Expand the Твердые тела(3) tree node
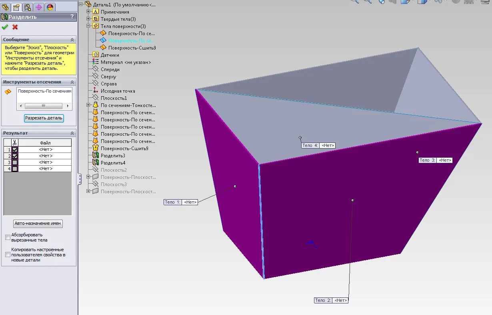492x315 pixels. [x=87, y=19]
